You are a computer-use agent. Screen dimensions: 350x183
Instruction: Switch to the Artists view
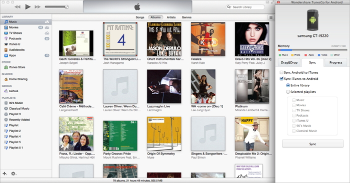(171, 17)
